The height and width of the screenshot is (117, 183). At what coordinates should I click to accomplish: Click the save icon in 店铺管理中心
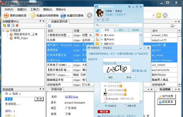click(x=9, y=25)
